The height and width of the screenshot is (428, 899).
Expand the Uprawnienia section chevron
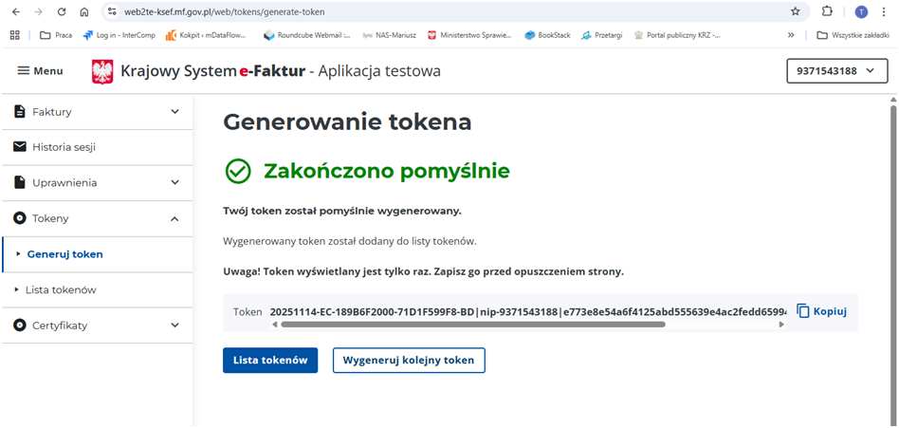[x=174, y=182]
